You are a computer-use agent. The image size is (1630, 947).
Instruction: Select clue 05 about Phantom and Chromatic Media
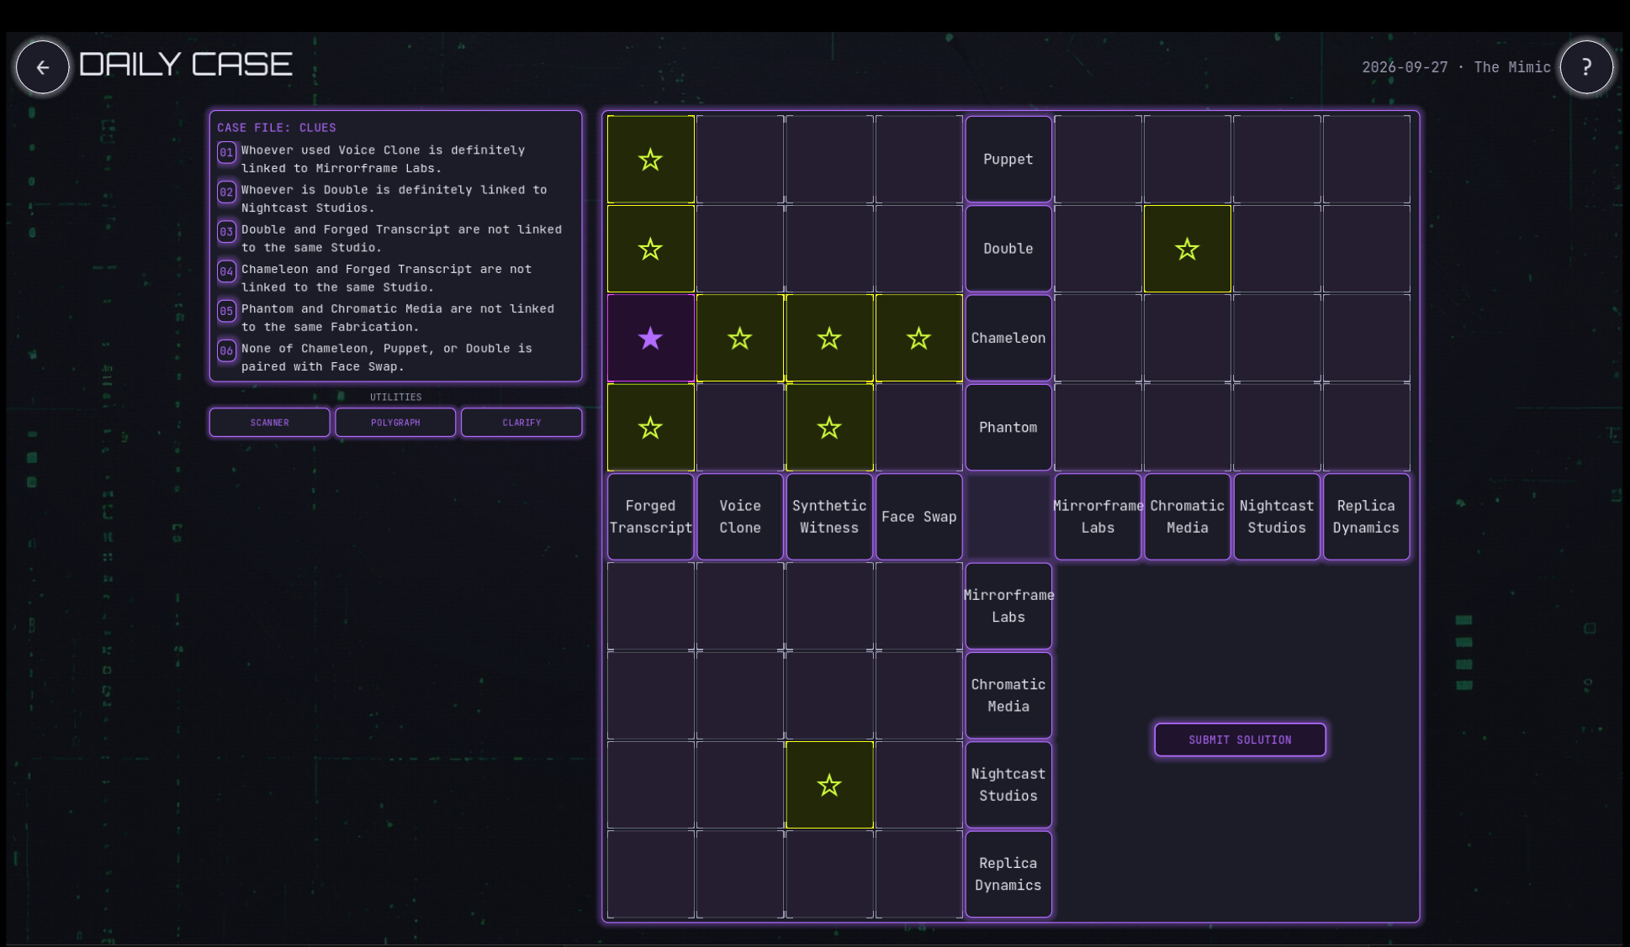click(395, 318)
